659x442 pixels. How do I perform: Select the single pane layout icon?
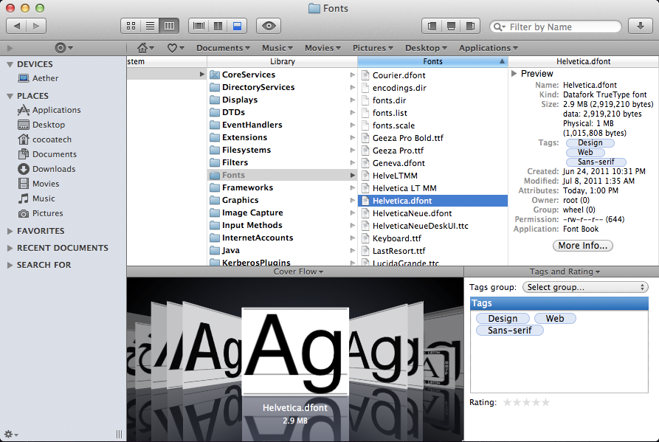point(199,26)
